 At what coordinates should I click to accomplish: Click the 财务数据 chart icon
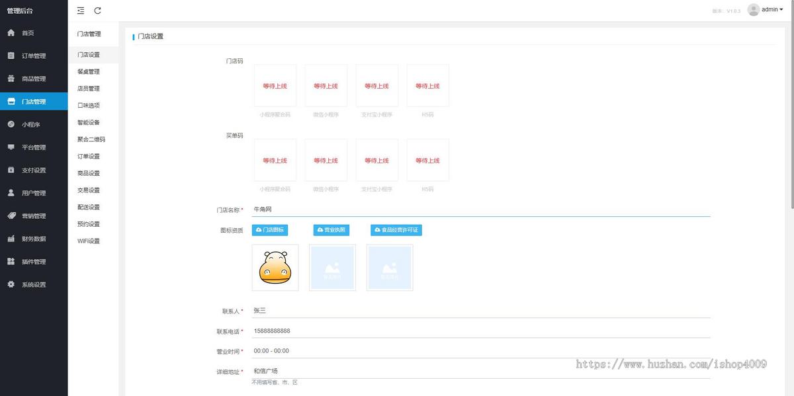[11, 239]
